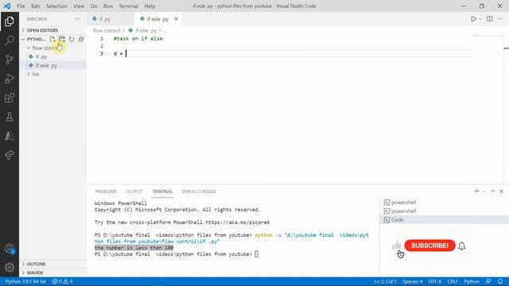This screenshot has width=509, height=286.
Task: Open the Live Share view icon
Action: coord(10,155)
